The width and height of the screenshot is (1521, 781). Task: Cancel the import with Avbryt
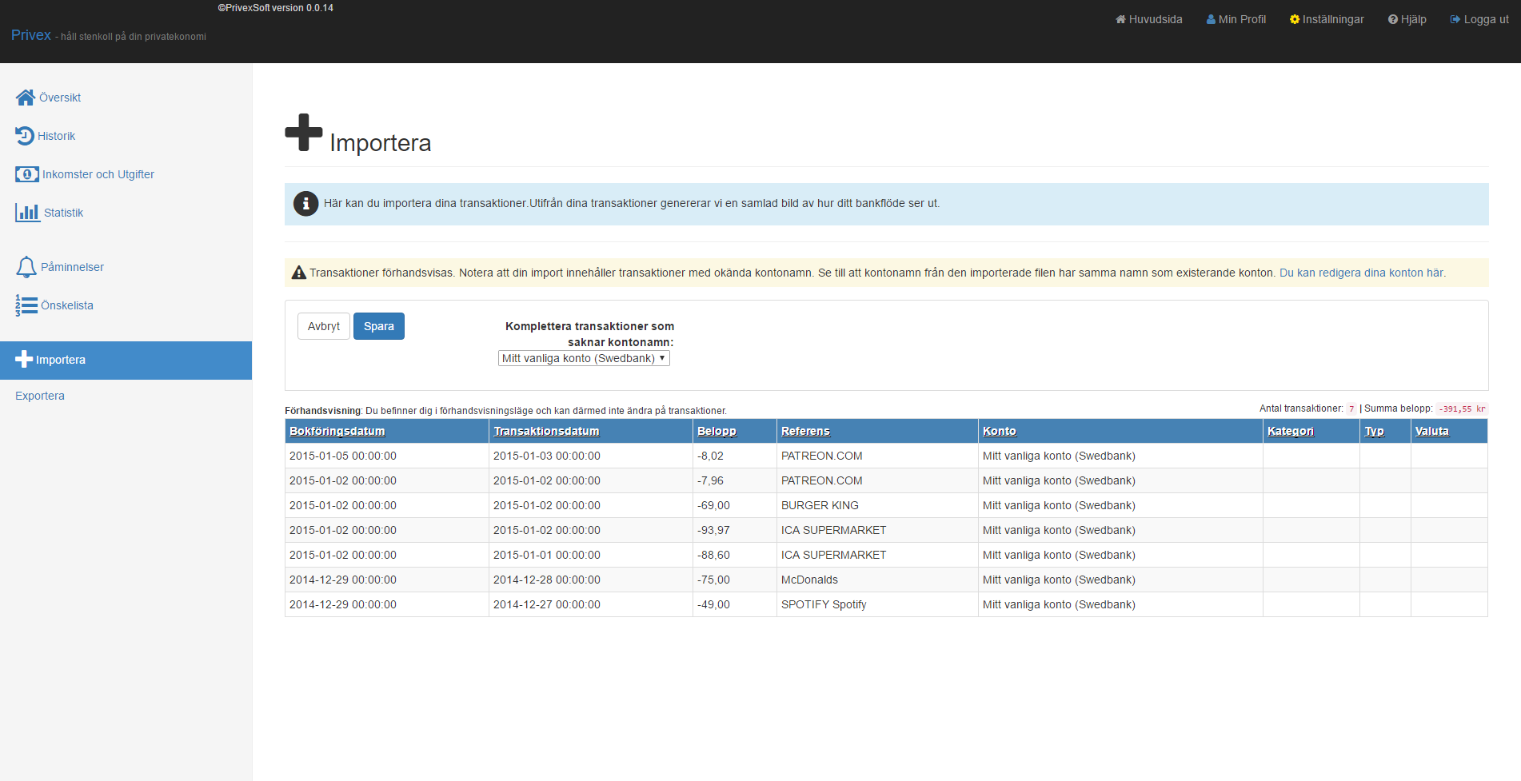[324, 326]
